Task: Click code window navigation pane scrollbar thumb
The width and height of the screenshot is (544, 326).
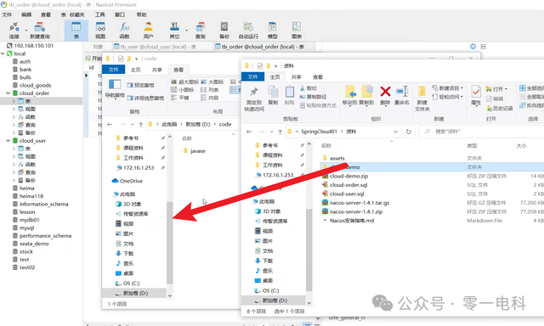Action: point(170,243)
